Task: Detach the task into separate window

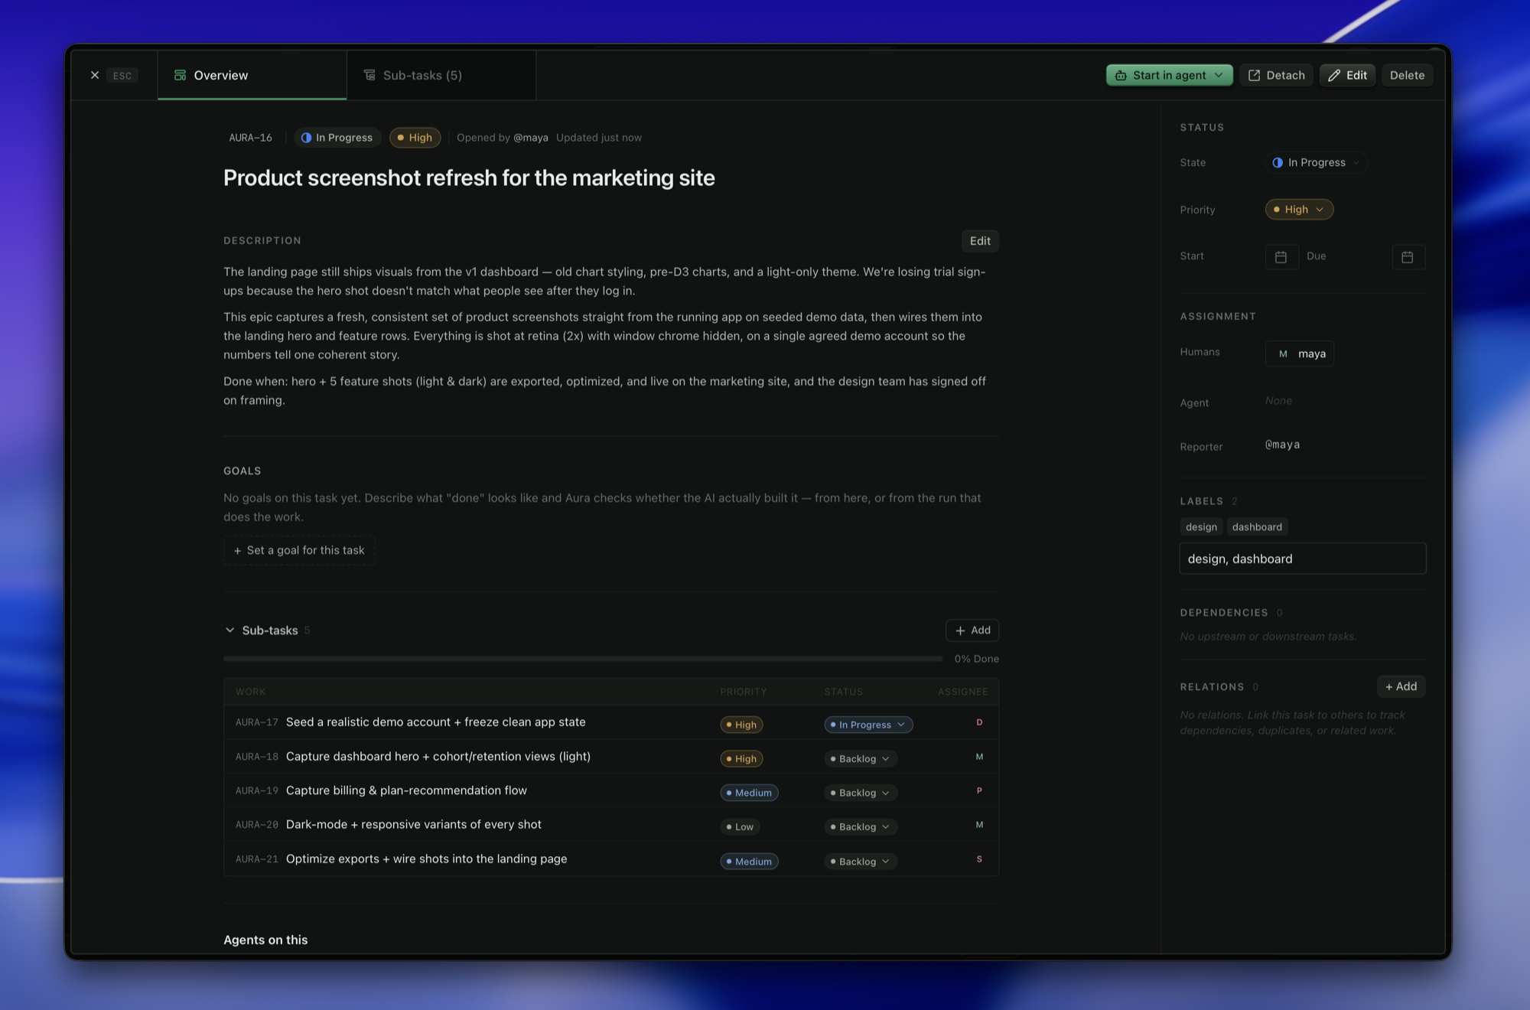Action: [1276, 75]
